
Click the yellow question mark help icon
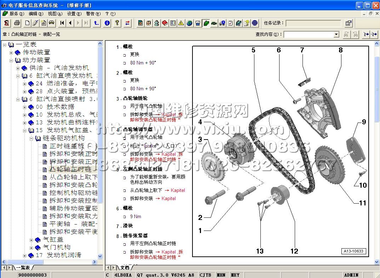pyautogui.click(x=117, y=23)
